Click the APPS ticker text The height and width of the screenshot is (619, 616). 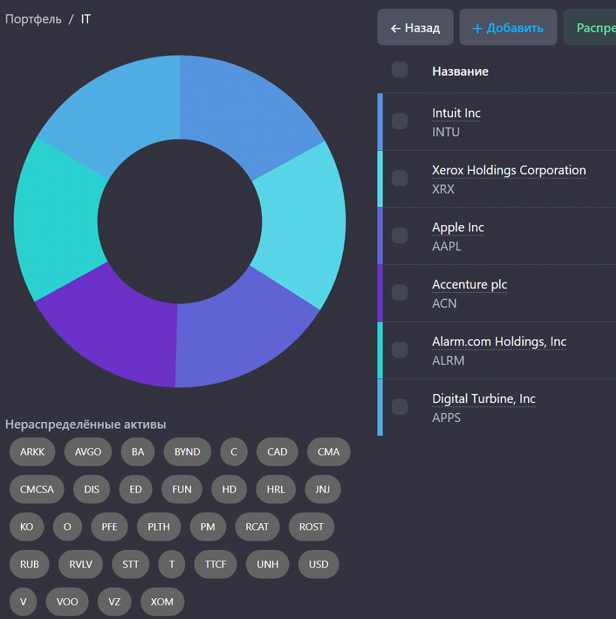pyautogui.click(x=446, y=417)
